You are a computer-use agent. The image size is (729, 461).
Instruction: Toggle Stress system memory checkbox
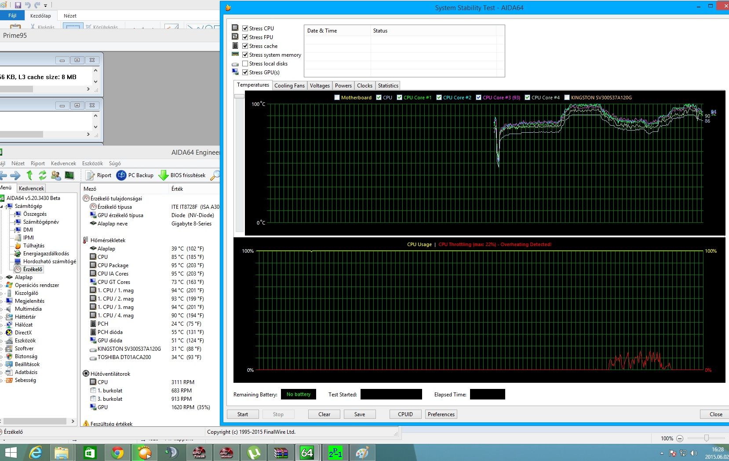click(245, 55)
